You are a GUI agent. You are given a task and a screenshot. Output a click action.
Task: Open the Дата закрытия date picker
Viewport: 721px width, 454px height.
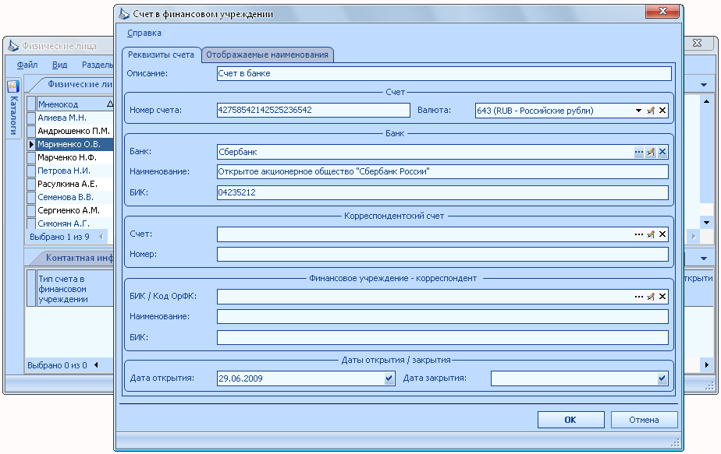pyautogui.click(x=662, y=378)
